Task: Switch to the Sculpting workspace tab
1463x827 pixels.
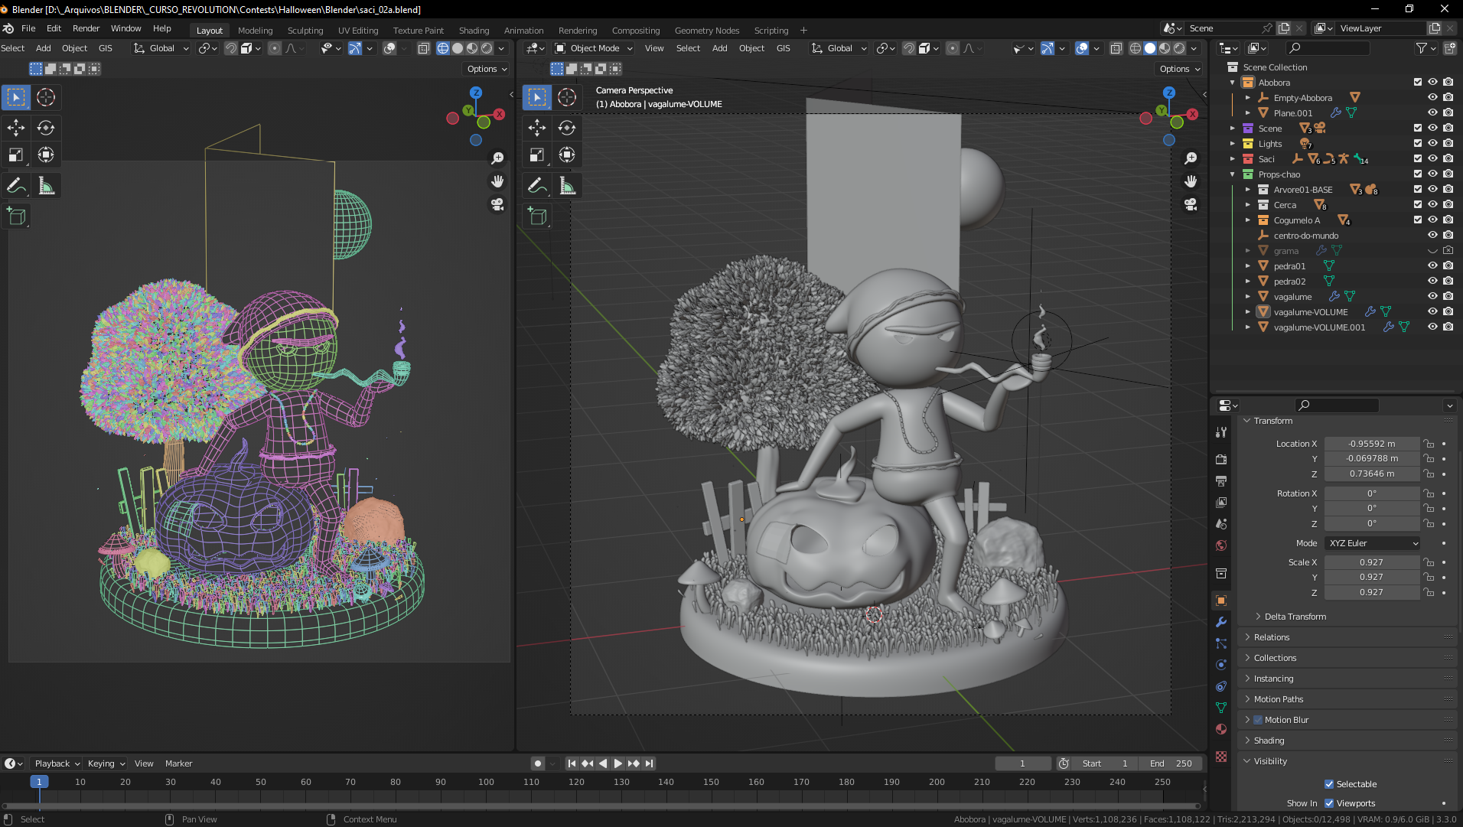Action: click(305, 31)
